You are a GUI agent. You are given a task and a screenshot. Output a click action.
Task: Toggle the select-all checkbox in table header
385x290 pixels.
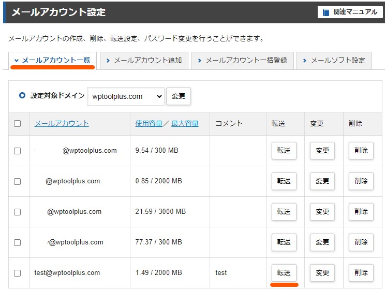tap(18, 123)
